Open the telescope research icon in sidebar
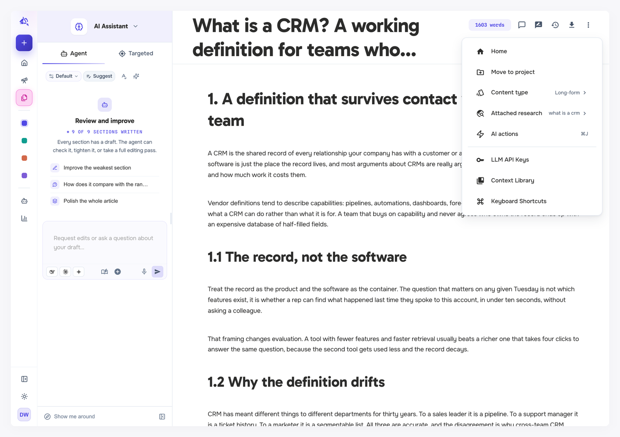The image size is (620, 437). coord(24,81)
